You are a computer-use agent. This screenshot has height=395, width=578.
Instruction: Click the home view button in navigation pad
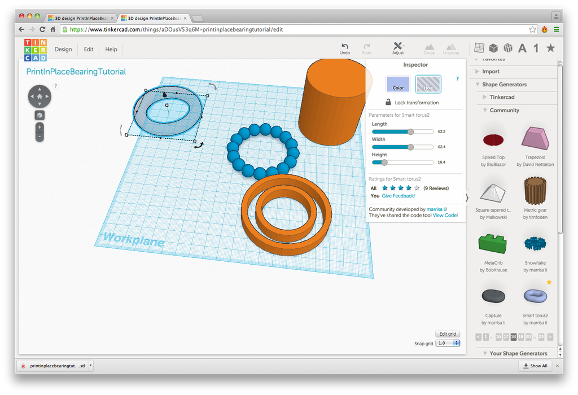pyautogui.click(x=40, y=96)
